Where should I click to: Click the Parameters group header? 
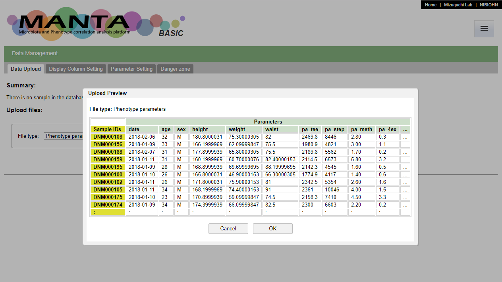tap(268, 122)
